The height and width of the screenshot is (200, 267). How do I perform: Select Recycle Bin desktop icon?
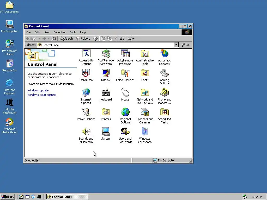[x=9, y=66]
